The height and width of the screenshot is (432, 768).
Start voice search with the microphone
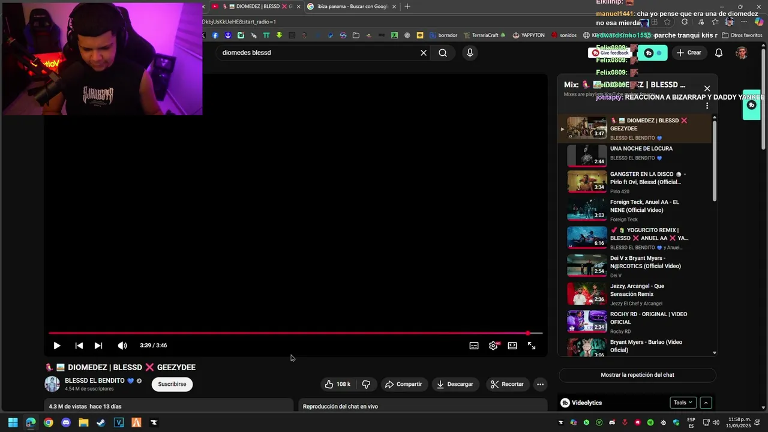(470, 53)
